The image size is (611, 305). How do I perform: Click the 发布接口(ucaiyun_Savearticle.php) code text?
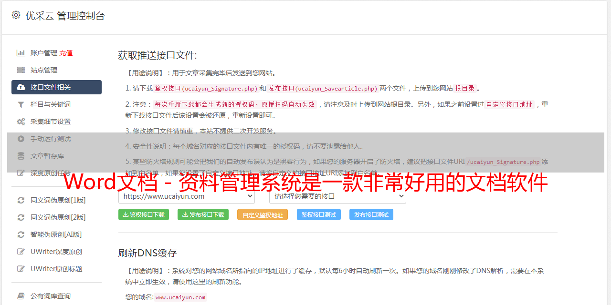point(323,88)
